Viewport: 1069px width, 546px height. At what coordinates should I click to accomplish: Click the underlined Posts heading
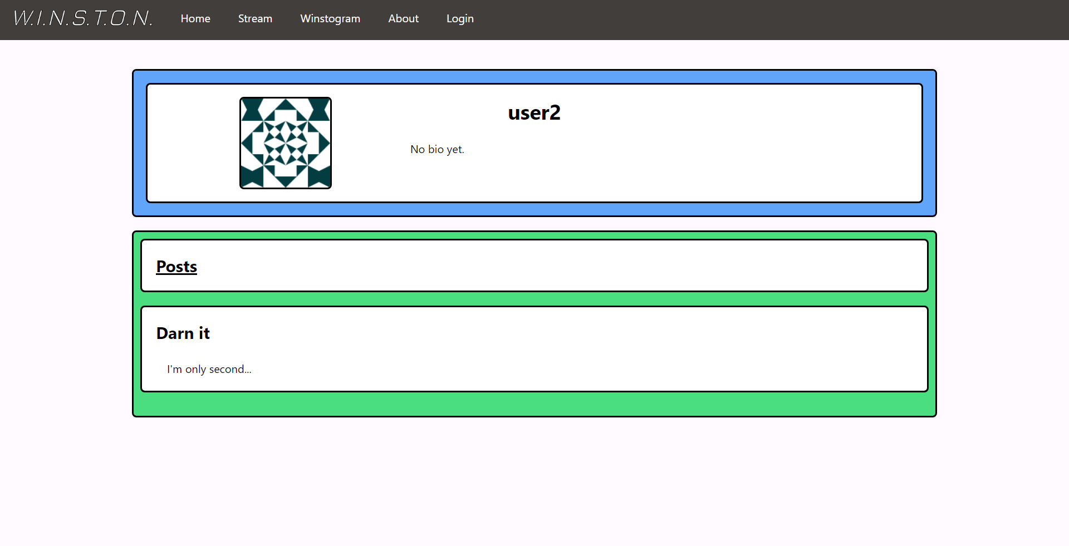[x=176, y=267]
